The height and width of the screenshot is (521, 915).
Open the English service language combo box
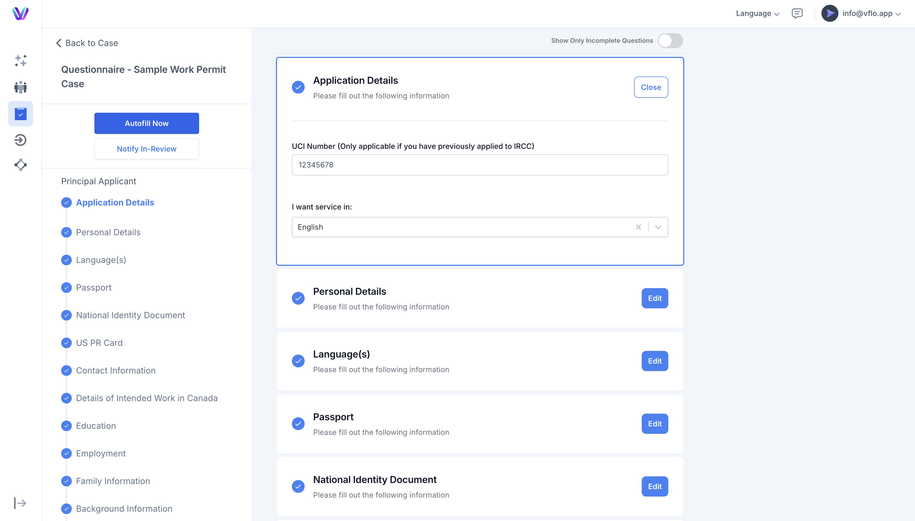[480, 227]
